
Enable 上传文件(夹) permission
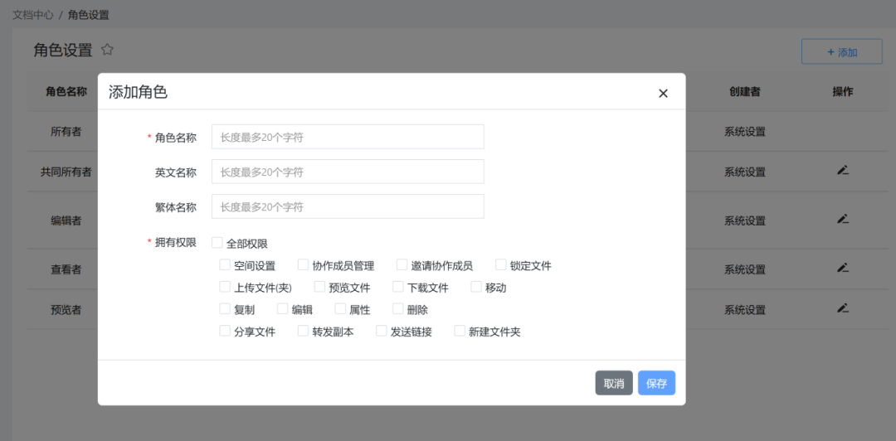pos(225,287)
